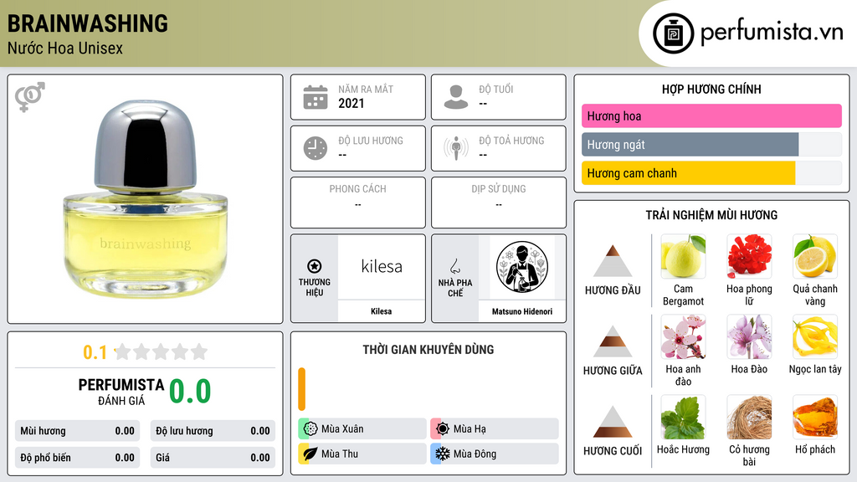
Task: Click the Mùa Đông snowflake icon
Action: [x=443, y=454]
